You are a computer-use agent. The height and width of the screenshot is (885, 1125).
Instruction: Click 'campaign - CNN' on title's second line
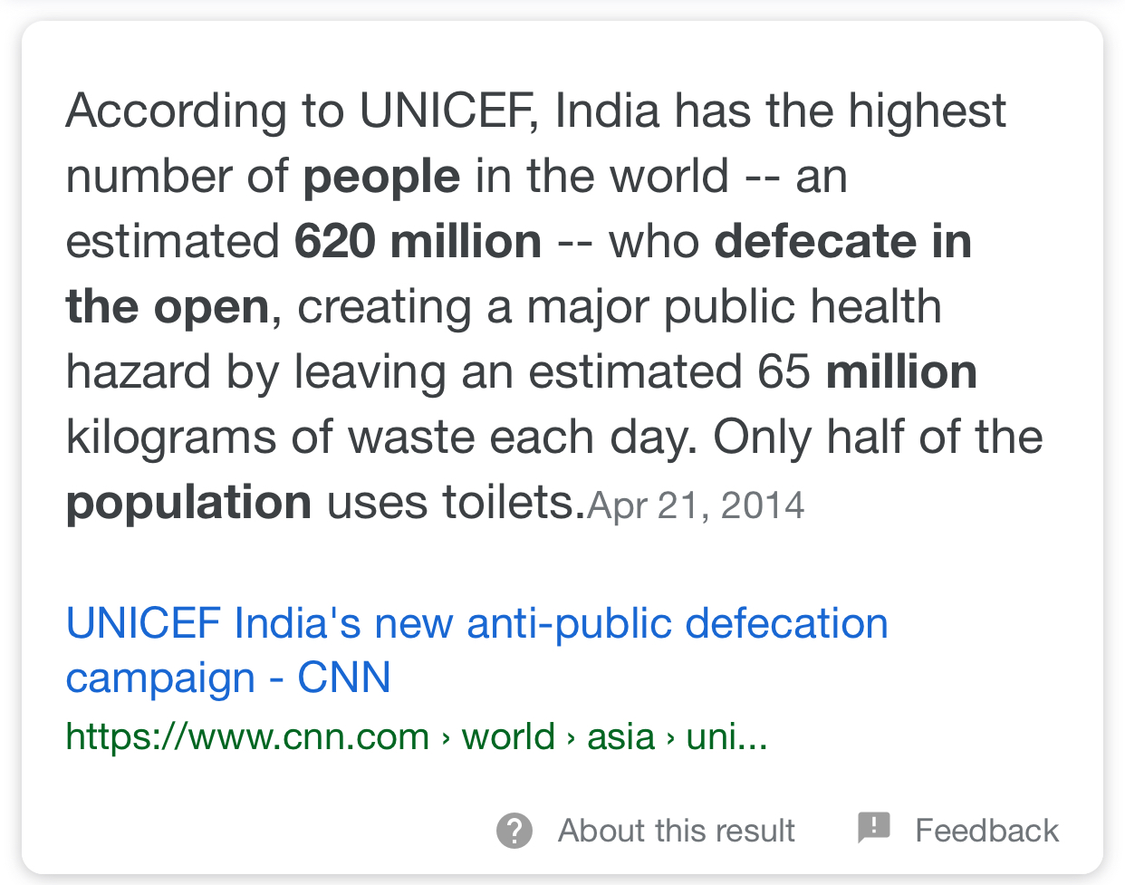point(228,678)
